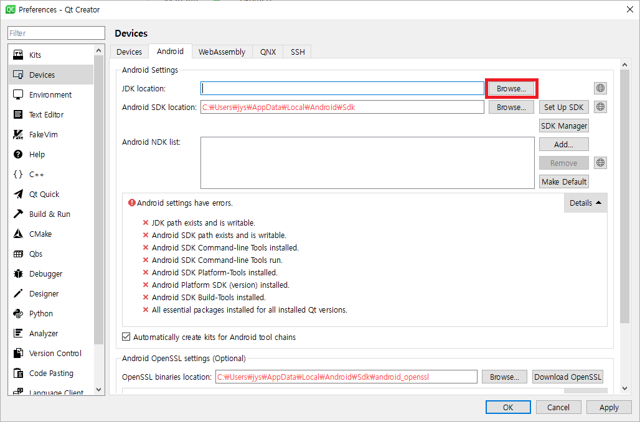Image resolution: width=640 pixels, height=422 pixels.
Task: Apply the preference changes
Action: pyautogui.click(x=609, y=407)
